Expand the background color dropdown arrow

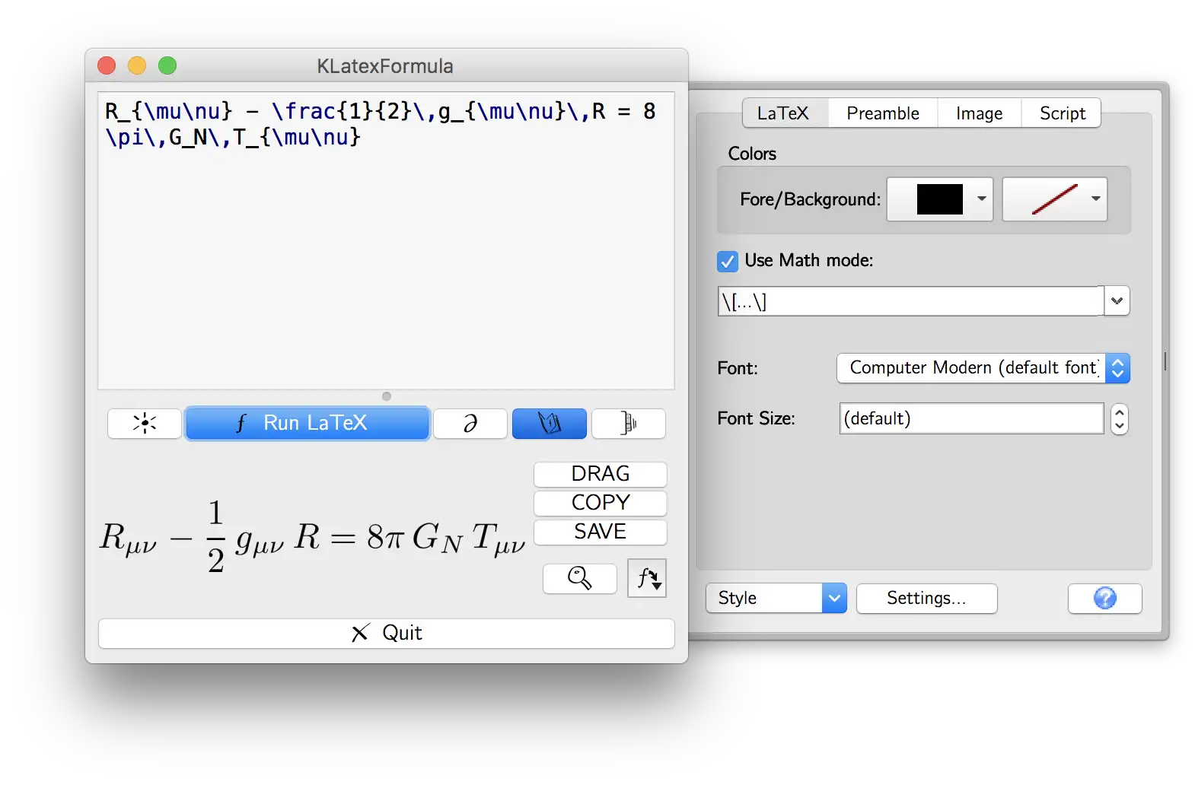pyautogui.click(x=1096, y=199)
